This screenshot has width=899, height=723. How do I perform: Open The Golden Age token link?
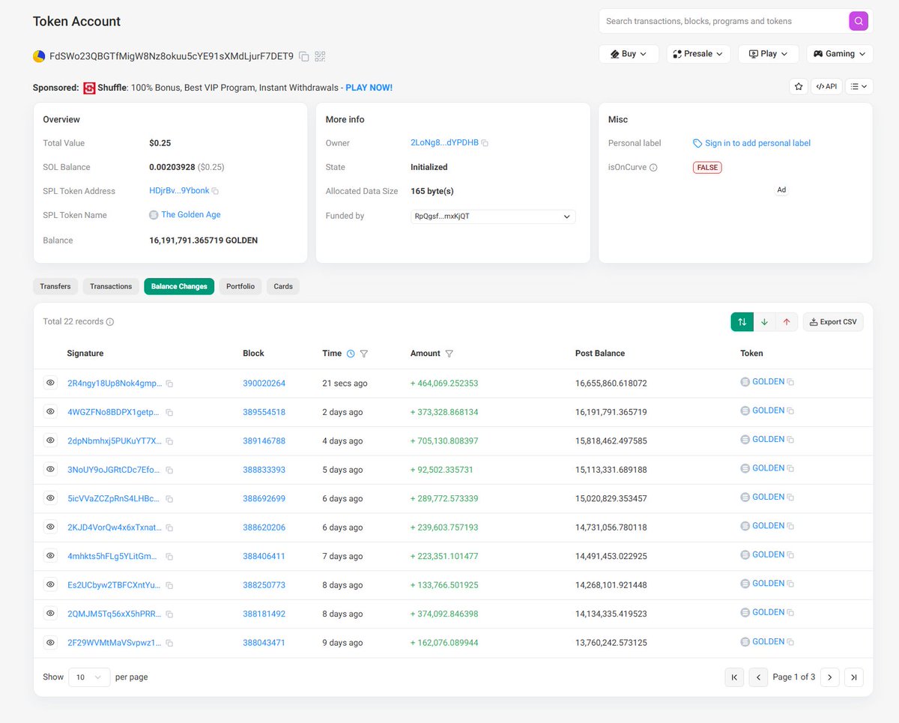pos(191,215)
